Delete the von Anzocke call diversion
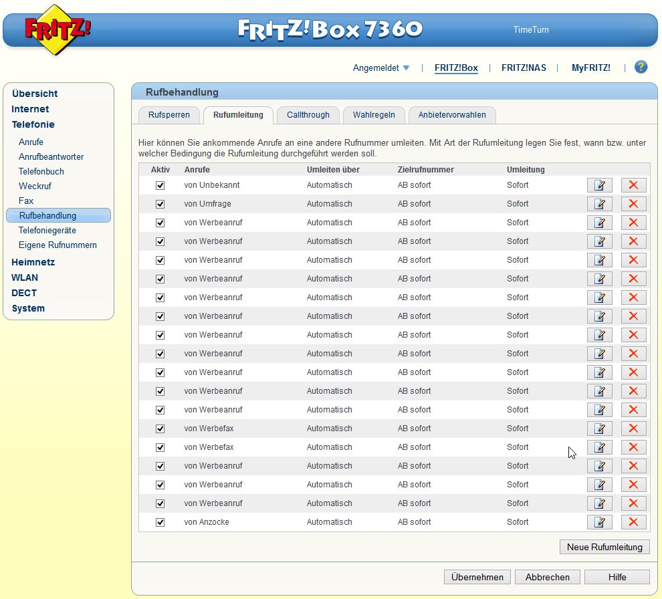This screenshot has width=662, height=599. coord(633,522)
